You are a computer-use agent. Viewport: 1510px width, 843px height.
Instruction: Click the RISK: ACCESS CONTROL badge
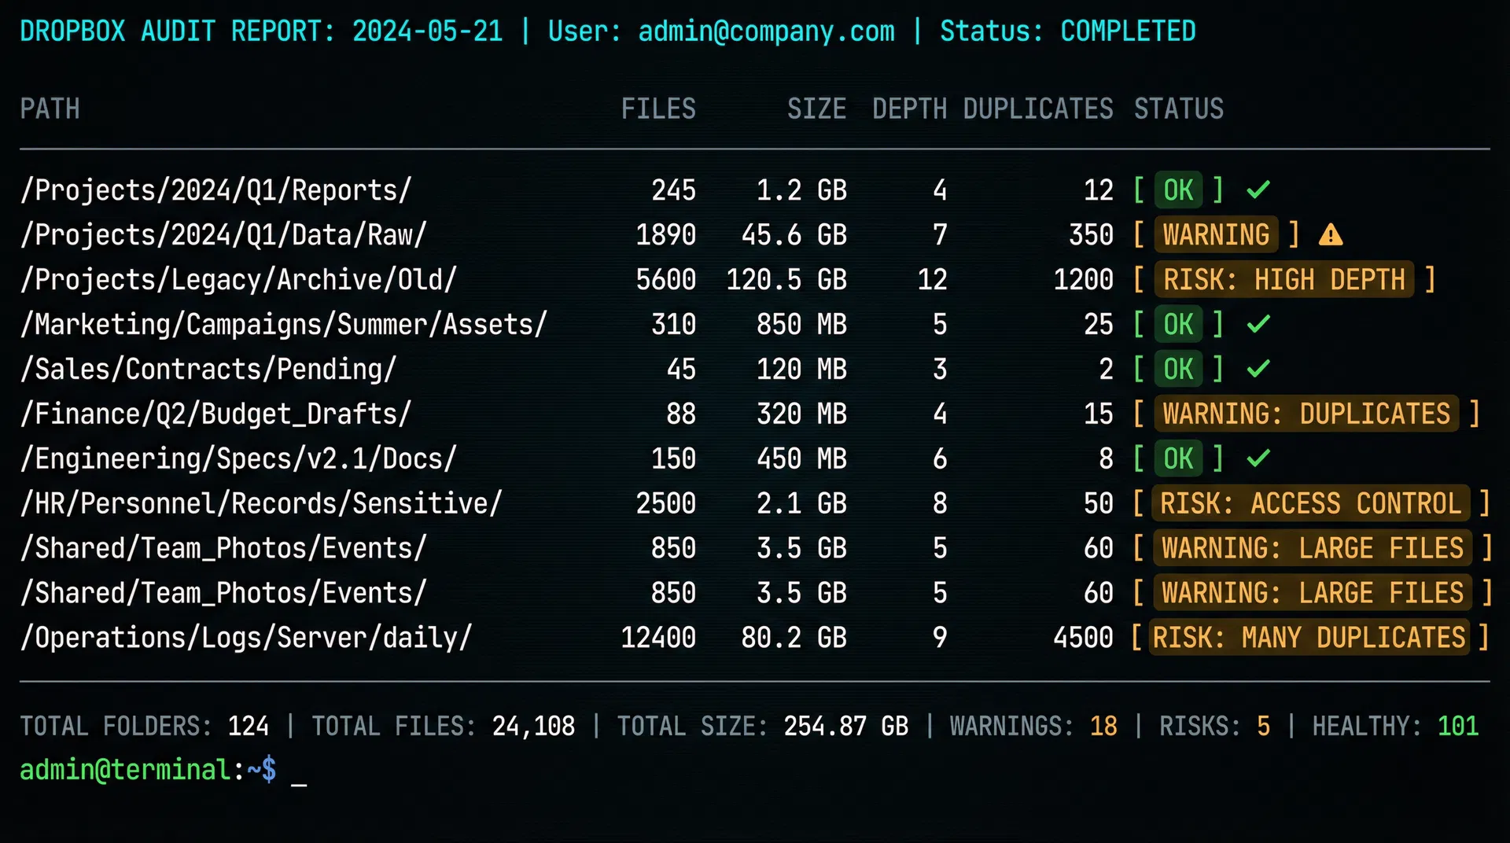[1310, 503]
